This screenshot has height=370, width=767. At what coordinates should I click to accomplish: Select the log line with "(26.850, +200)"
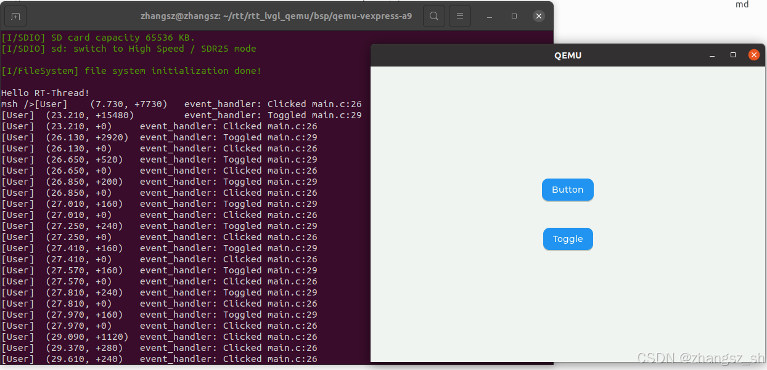159,182
